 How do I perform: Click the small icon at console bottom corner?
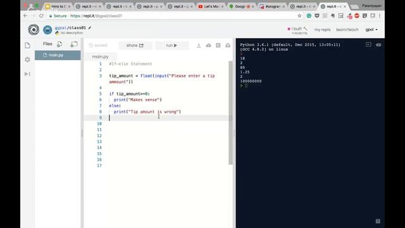pos(378,221)
